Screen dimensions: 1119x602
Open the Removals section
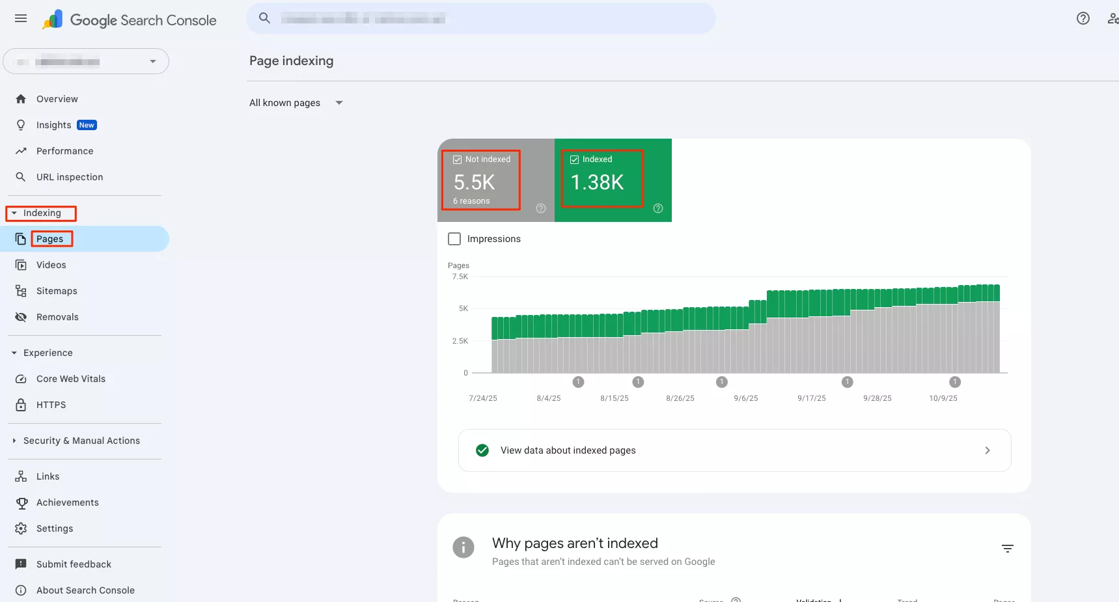click(56, 317)
